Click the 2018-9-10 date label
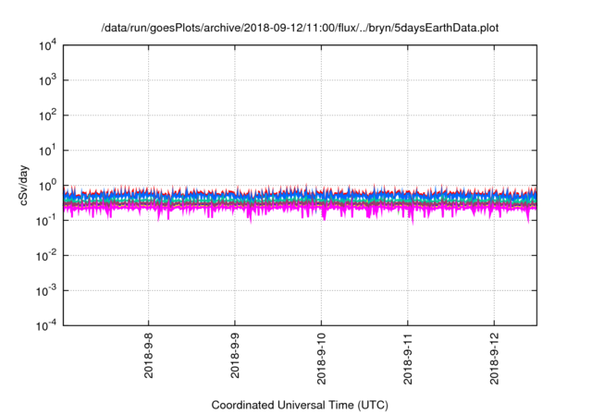Viewport: 592px width, 414px height. click(321, 359)
